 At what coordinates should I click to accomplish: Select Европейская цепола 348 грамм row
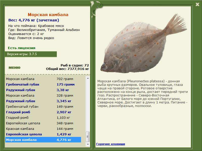coord(43,123)
